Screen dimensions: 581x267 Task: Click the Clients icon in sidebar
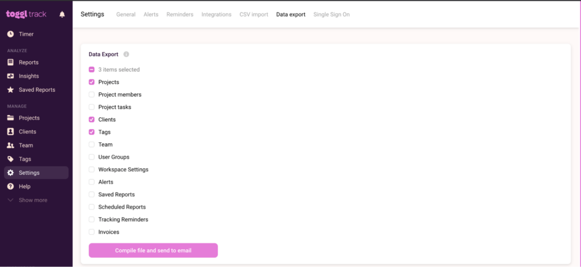tap(10, 132)
